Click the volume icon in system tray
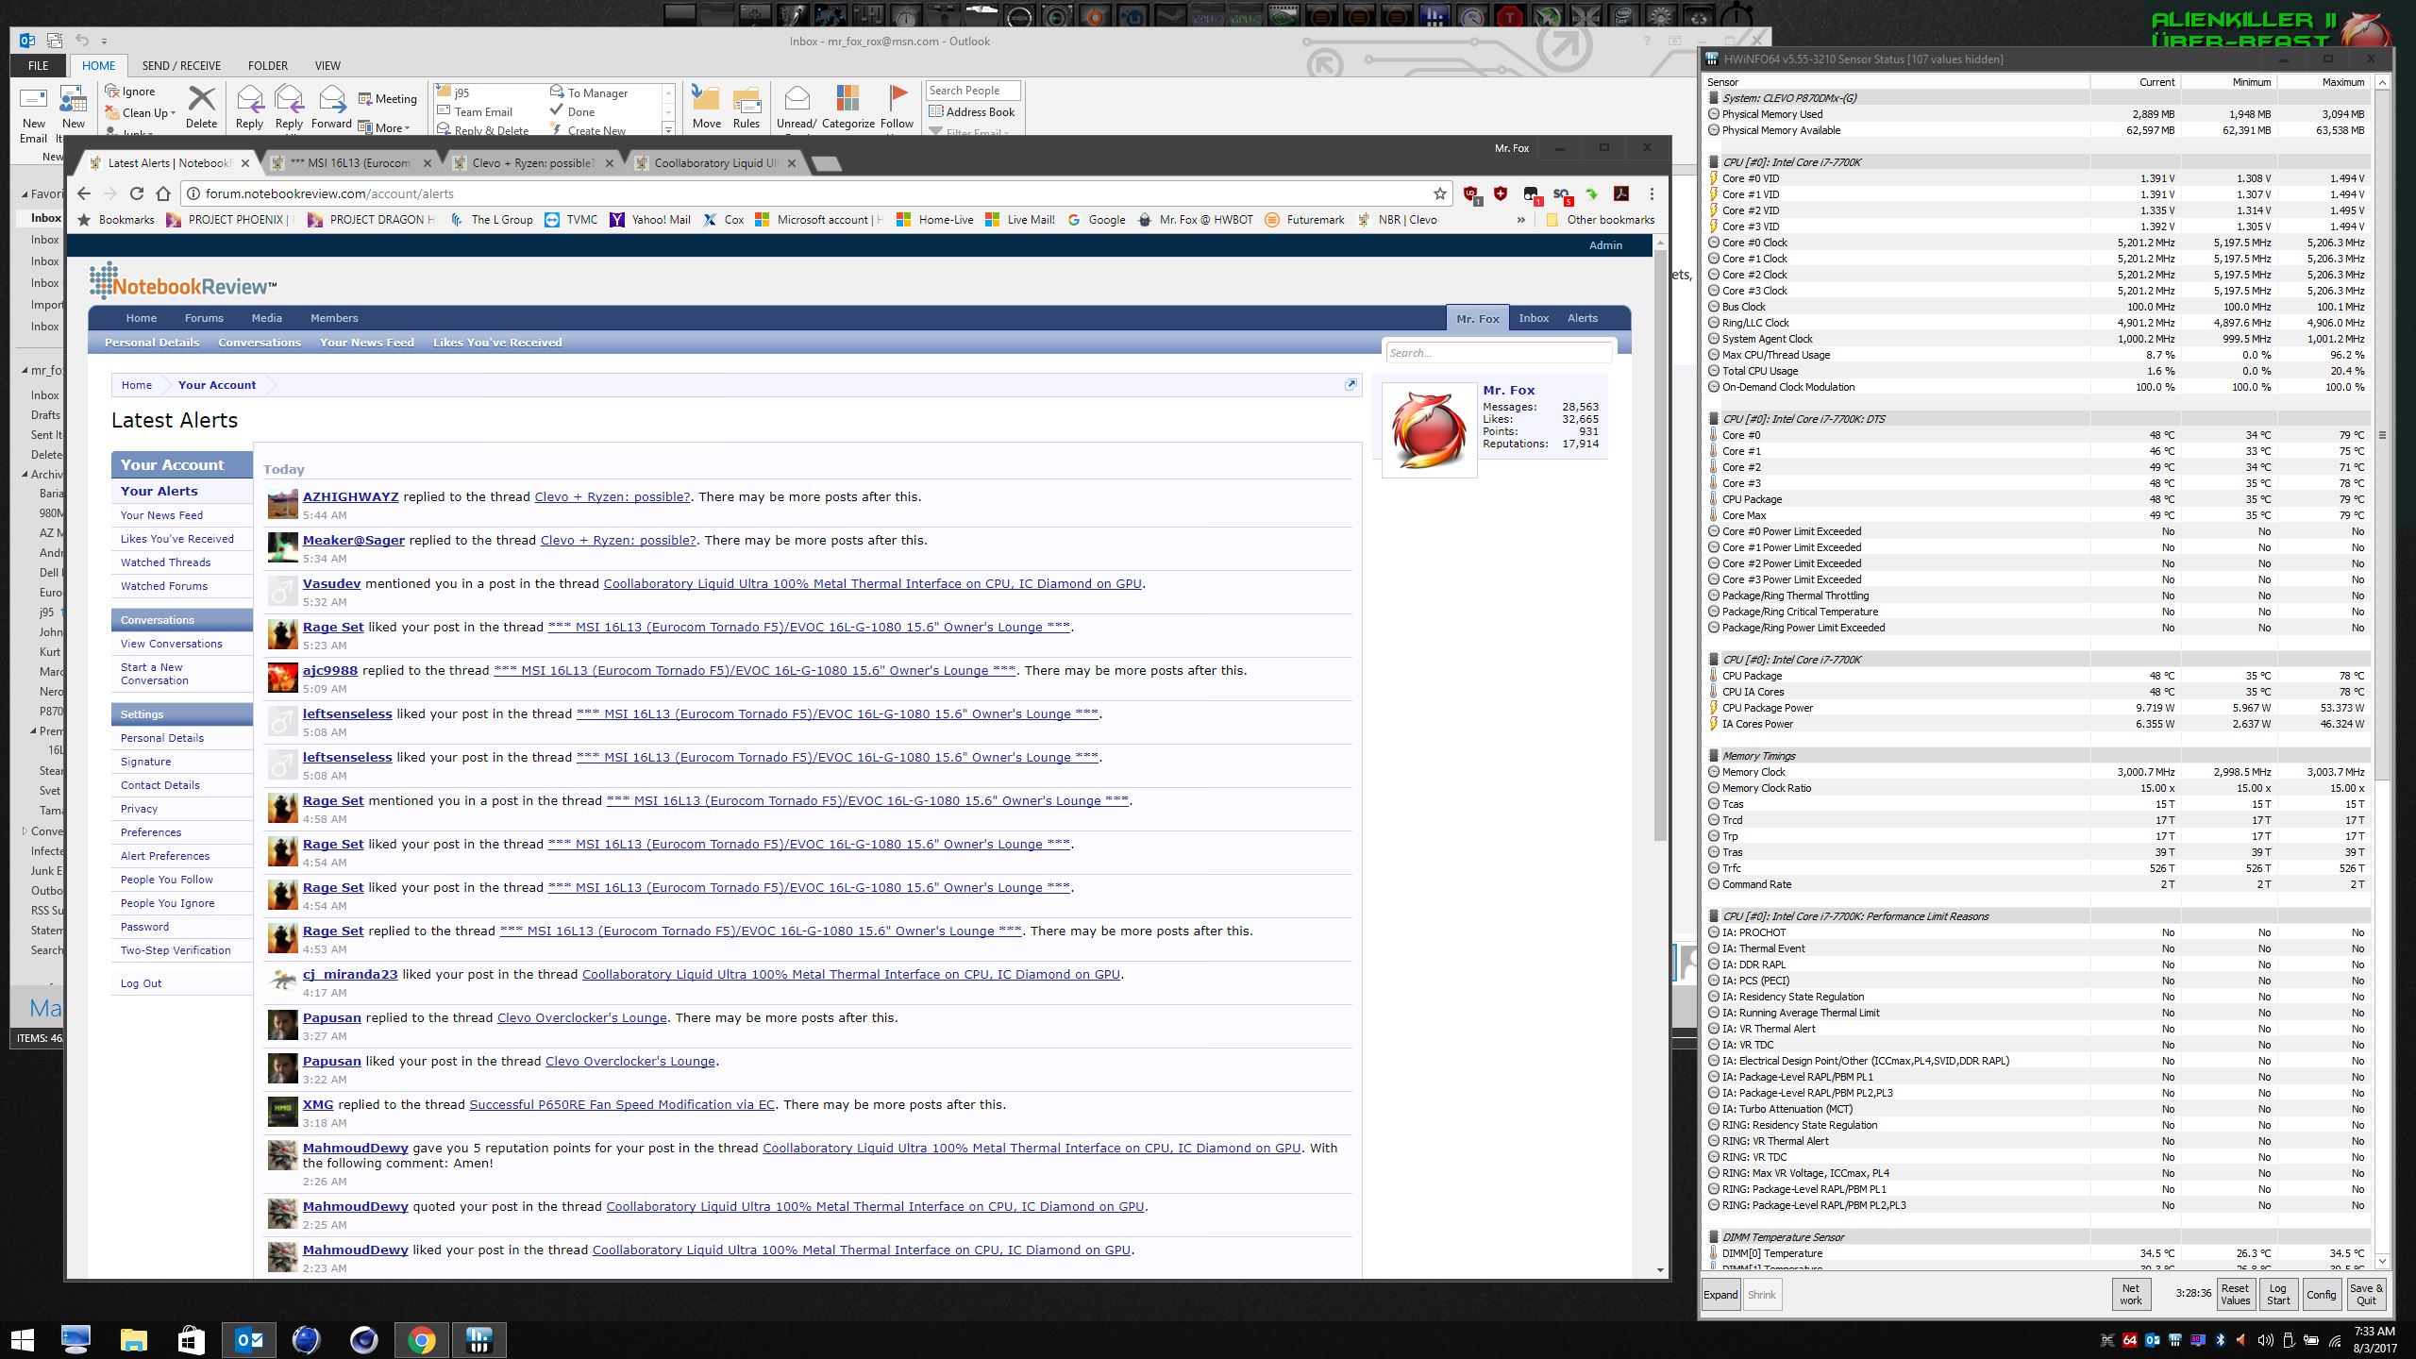 tap(2265, 1340)
